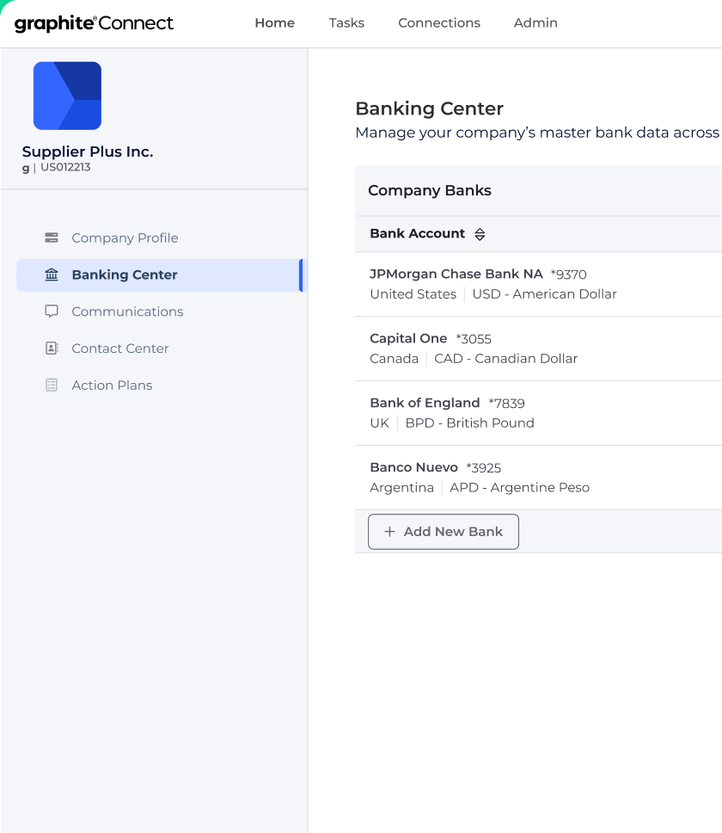This screenshot has height=833, width=722.
Task: Click the plus icon in Add New Bank
Action: click(x=389, y=532)
